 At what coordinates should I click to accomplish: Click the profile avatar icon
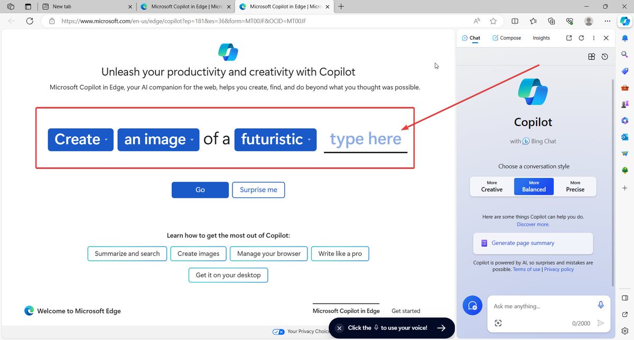click(589, 21)
